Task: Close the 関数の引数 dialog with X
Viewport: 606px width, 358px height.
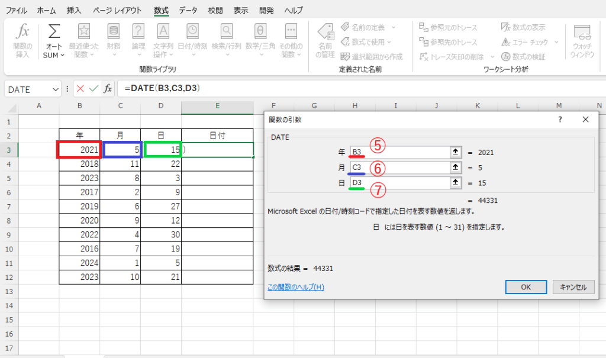Action: 585,120
